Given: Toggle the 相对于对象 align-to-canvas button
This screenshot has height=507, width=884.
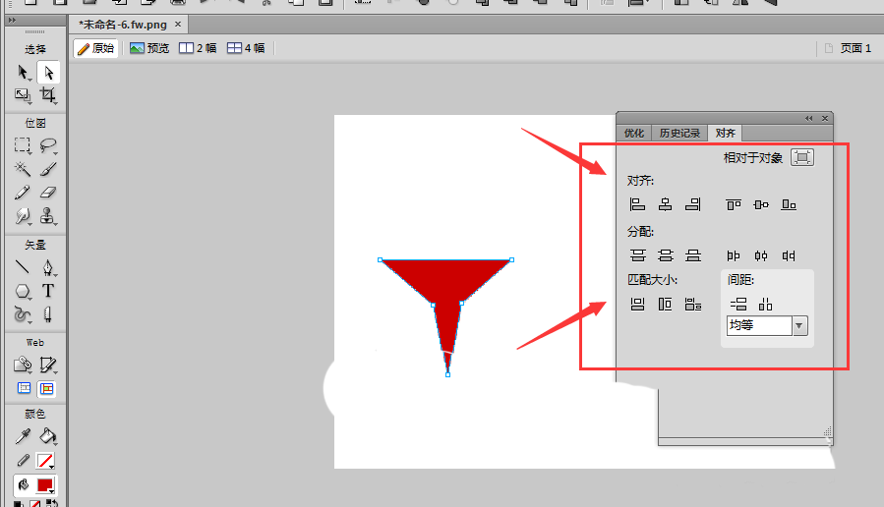Looking at the screenshot, I should (802, 157).
